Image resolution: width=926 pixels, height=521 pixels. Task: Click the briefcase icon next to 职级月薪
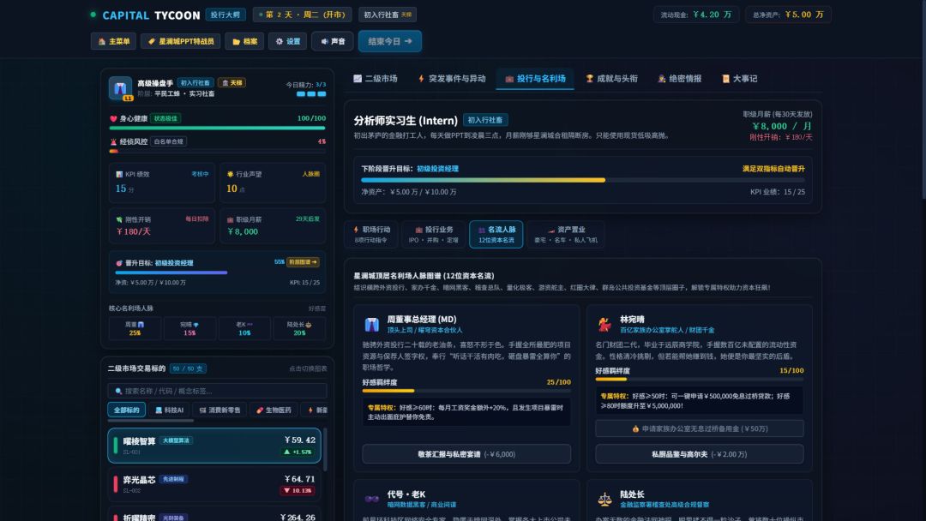coord(231,219)
